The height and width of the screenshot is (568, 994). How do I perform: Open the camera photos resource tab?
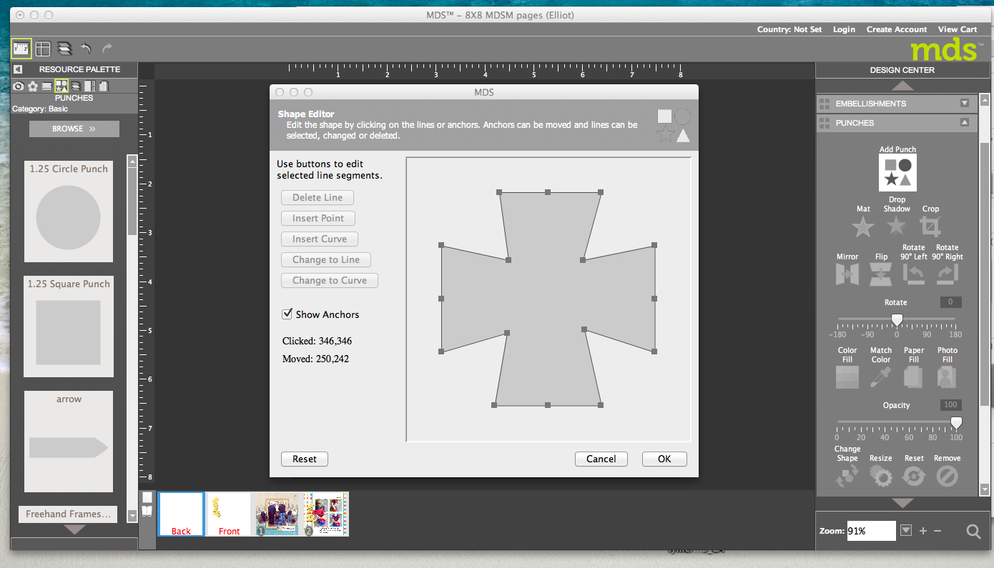pos(19,86)
